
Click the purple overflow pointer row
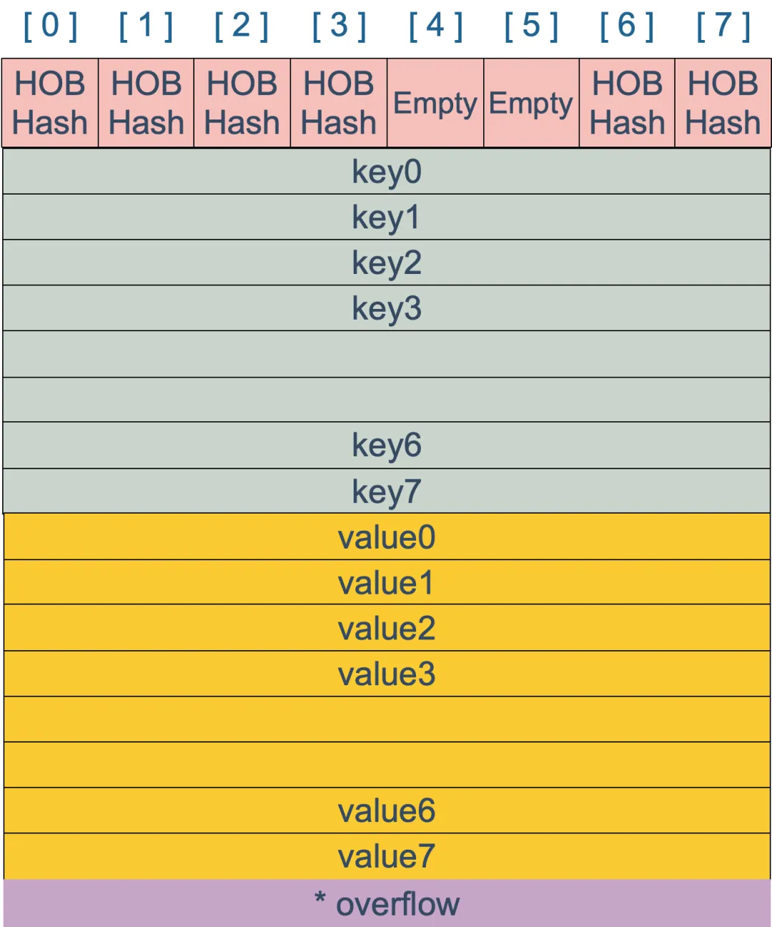click(x=387, y=903)
